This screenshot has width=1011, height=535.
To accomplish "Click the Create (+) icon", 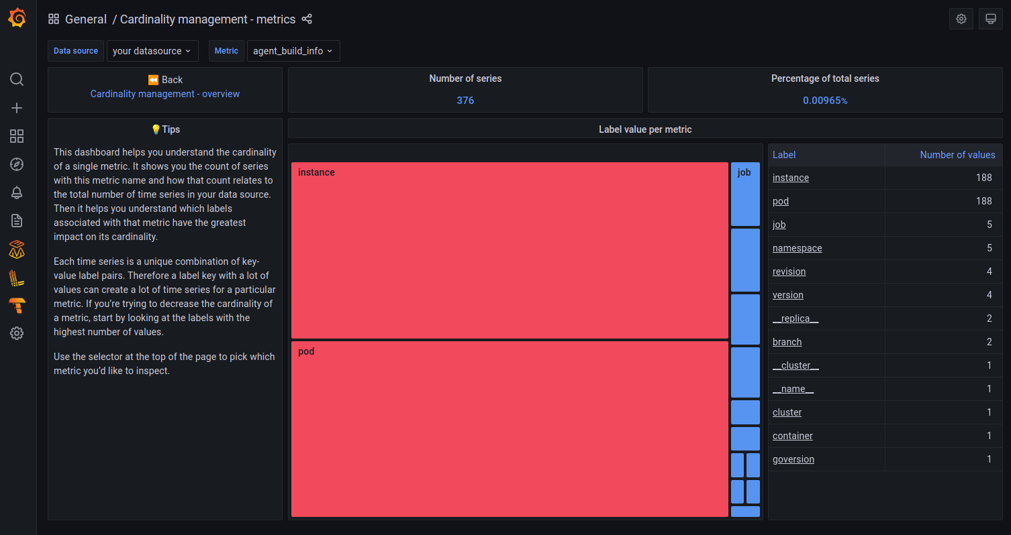I will pos(17,107).
